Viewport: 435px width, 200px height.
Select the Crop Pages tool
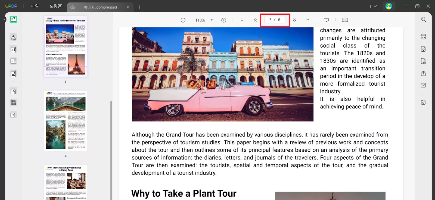click(x=13, y=102)
